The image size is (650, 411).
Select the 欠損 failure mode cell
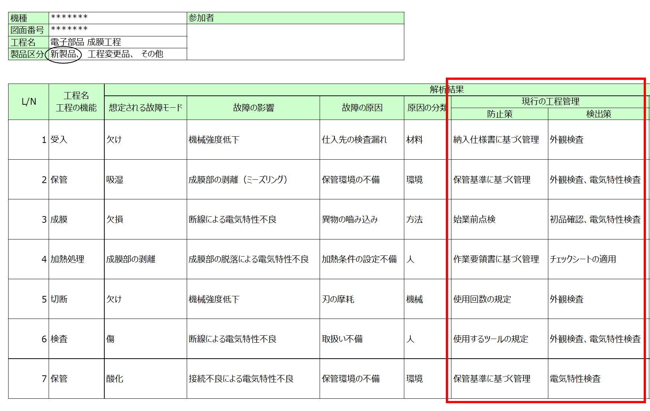click(x=146, y=219)
